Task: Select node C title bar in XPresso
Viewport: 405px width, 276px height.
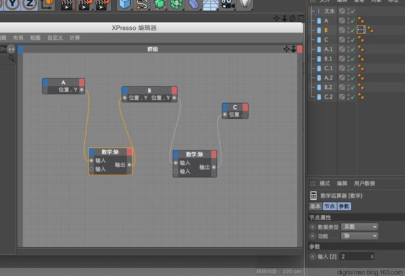Action: click(235, 107)
